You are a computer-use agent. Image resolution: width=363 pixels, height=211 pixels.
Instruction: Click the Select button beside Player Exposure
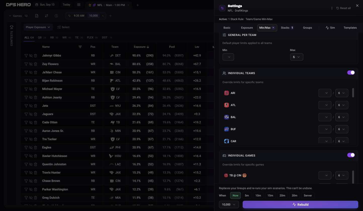[x=63, y=27]
